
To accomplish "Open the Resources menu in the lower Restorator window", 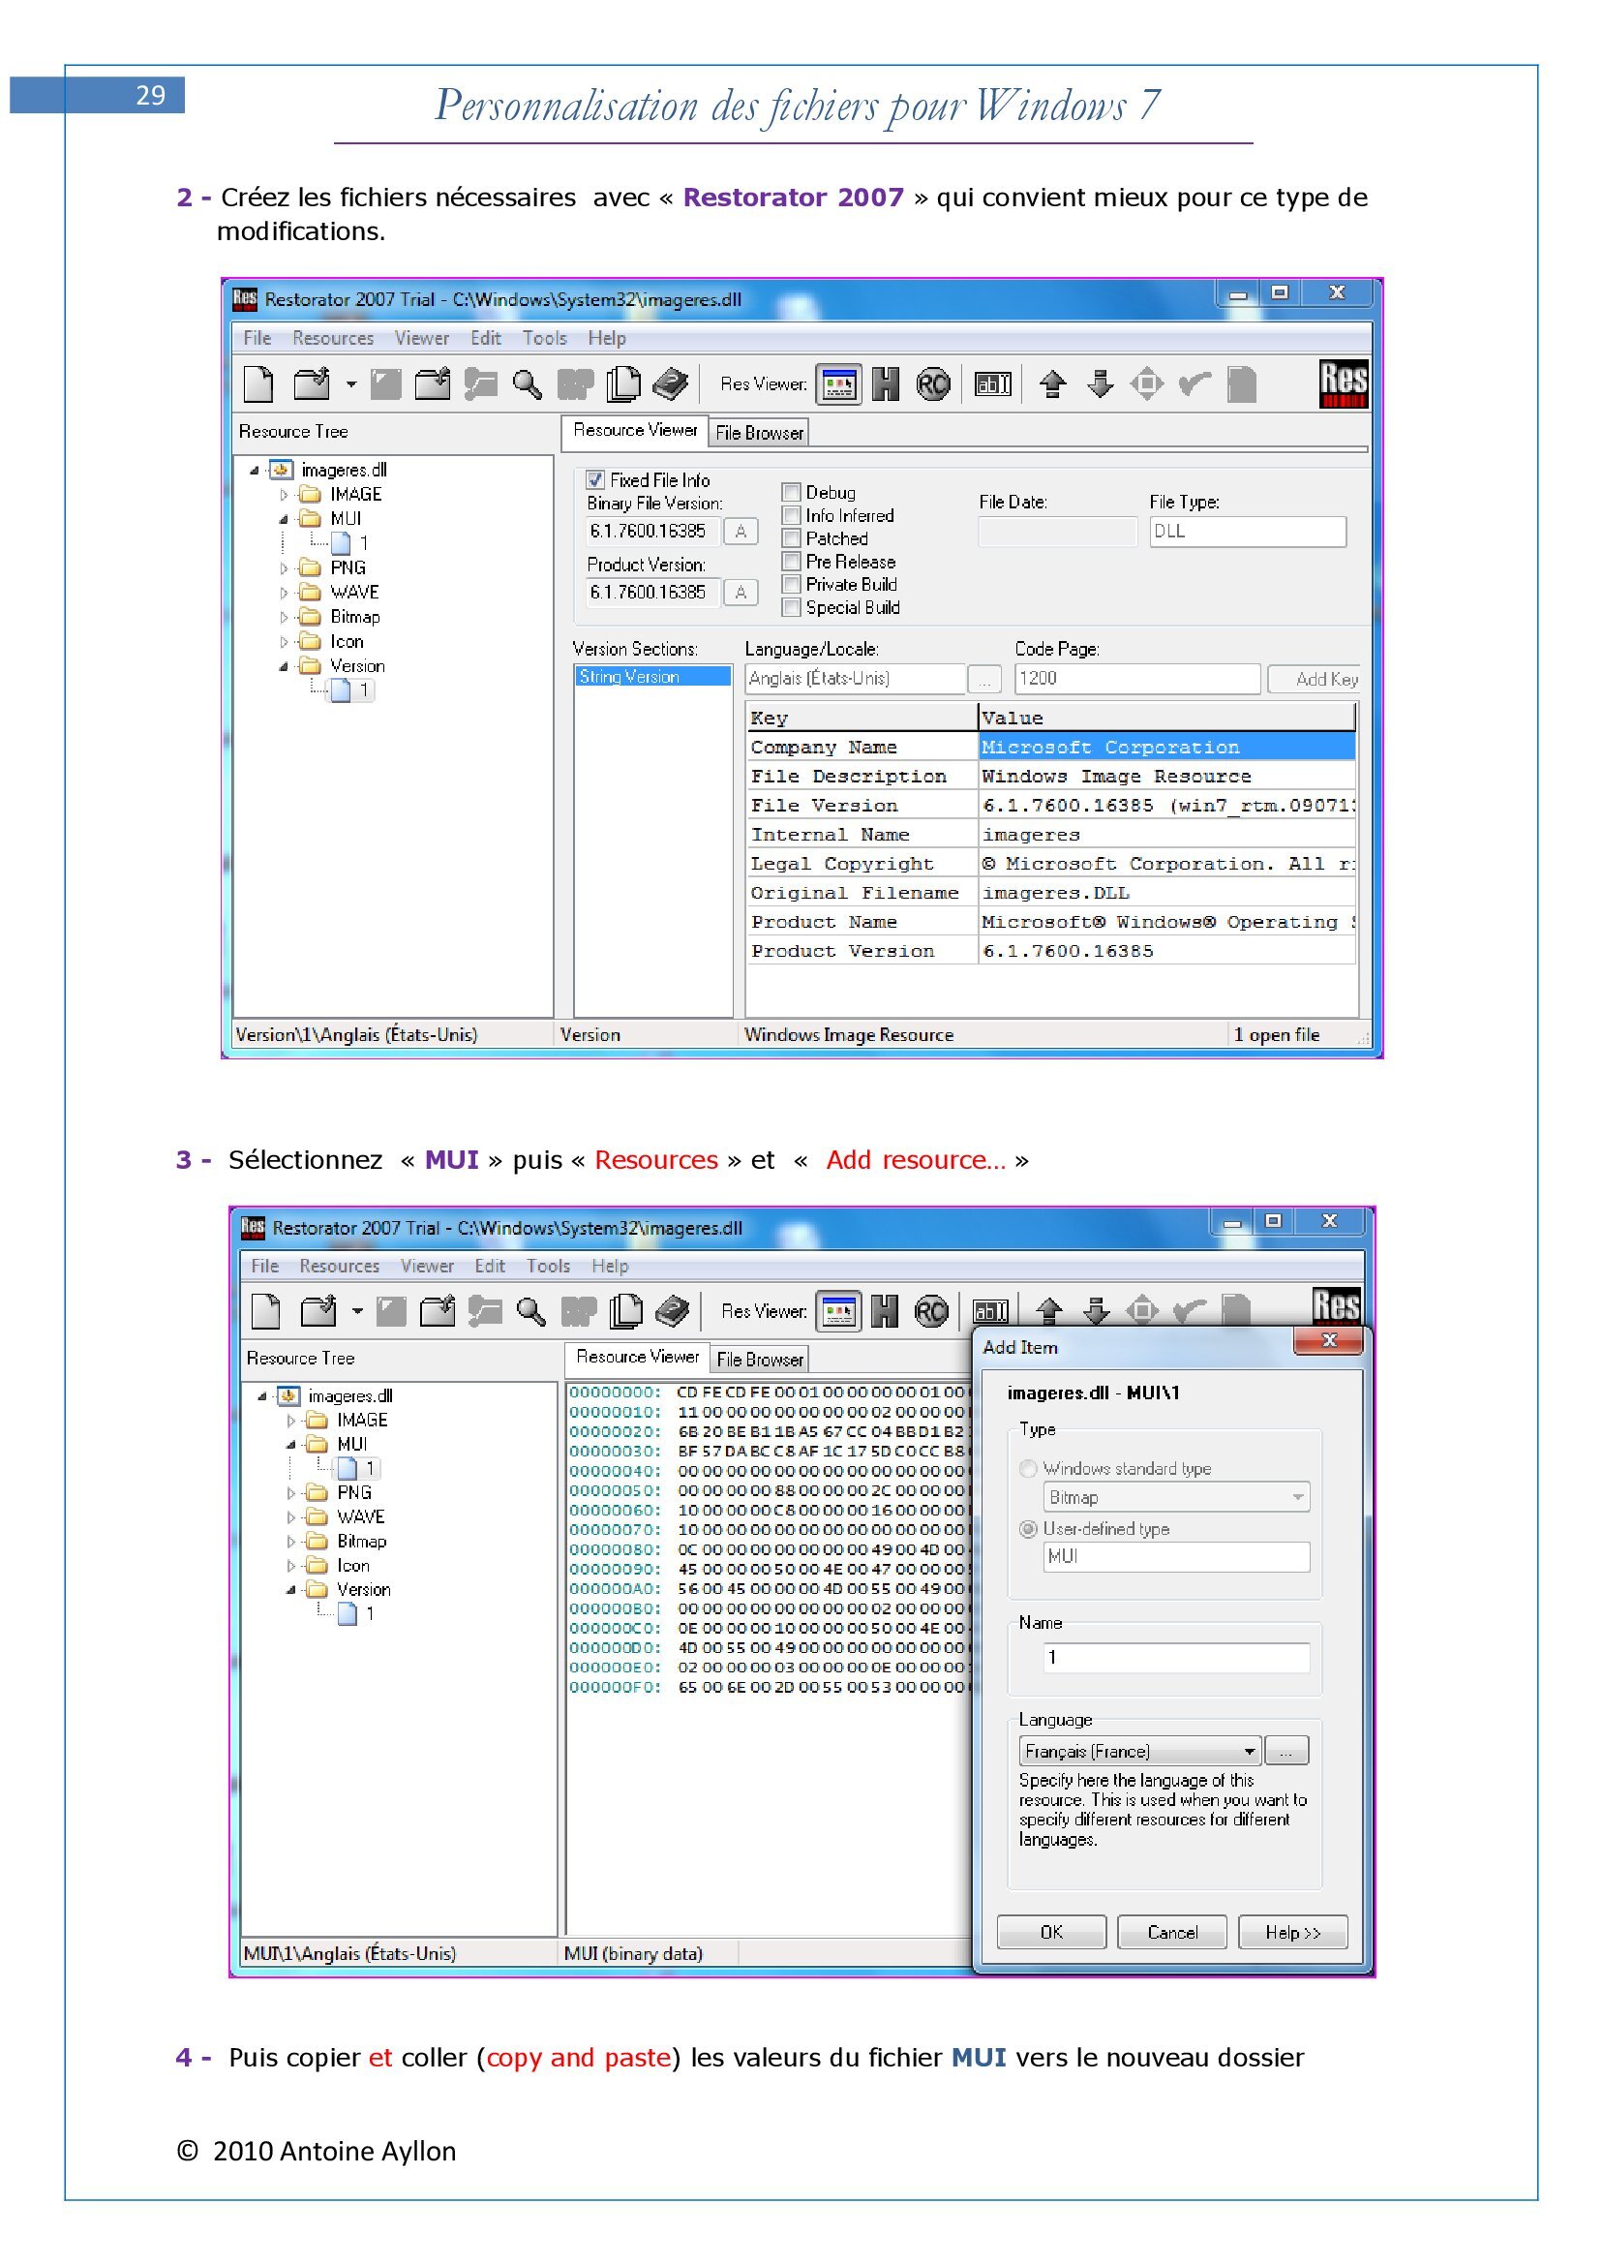I will (340, 1266).
